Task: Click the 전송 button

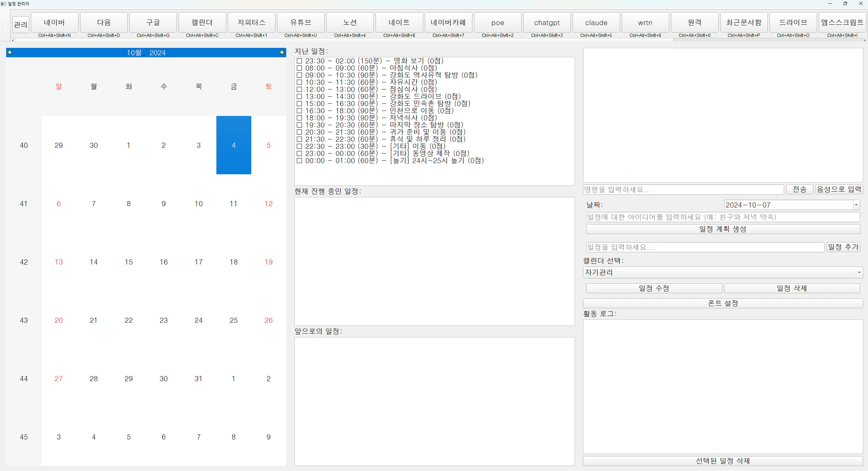Action: click(799, 190)
